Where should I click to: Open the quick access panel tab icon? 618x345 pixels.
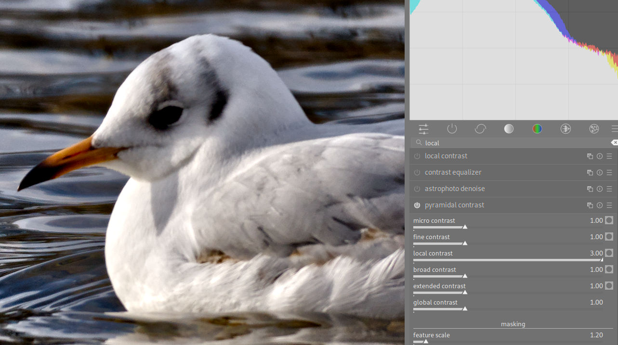coord(423,129)
